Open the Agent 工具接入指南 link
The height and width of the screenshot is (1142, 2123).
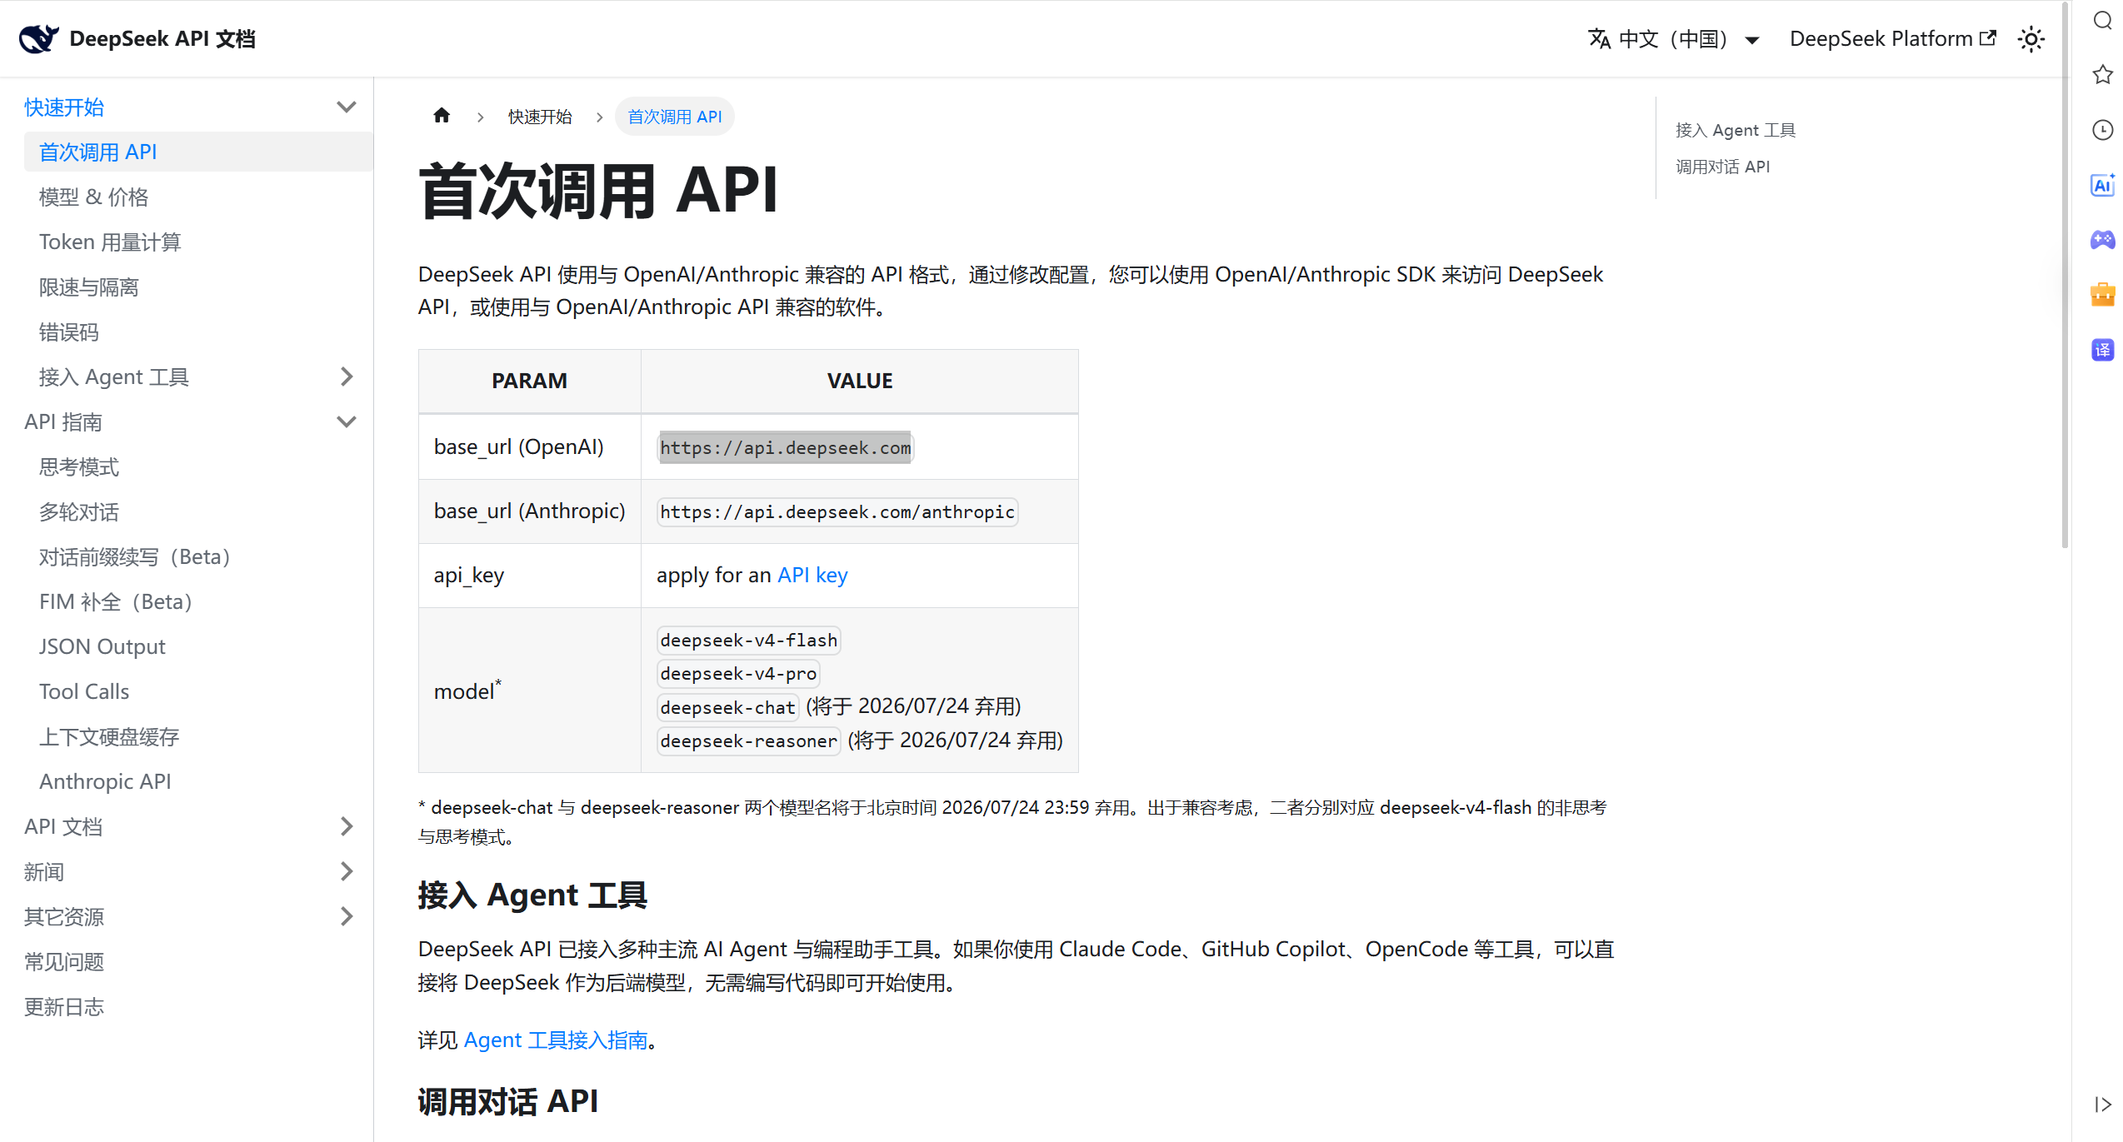pyautogui.click(x=556, y=1040)
